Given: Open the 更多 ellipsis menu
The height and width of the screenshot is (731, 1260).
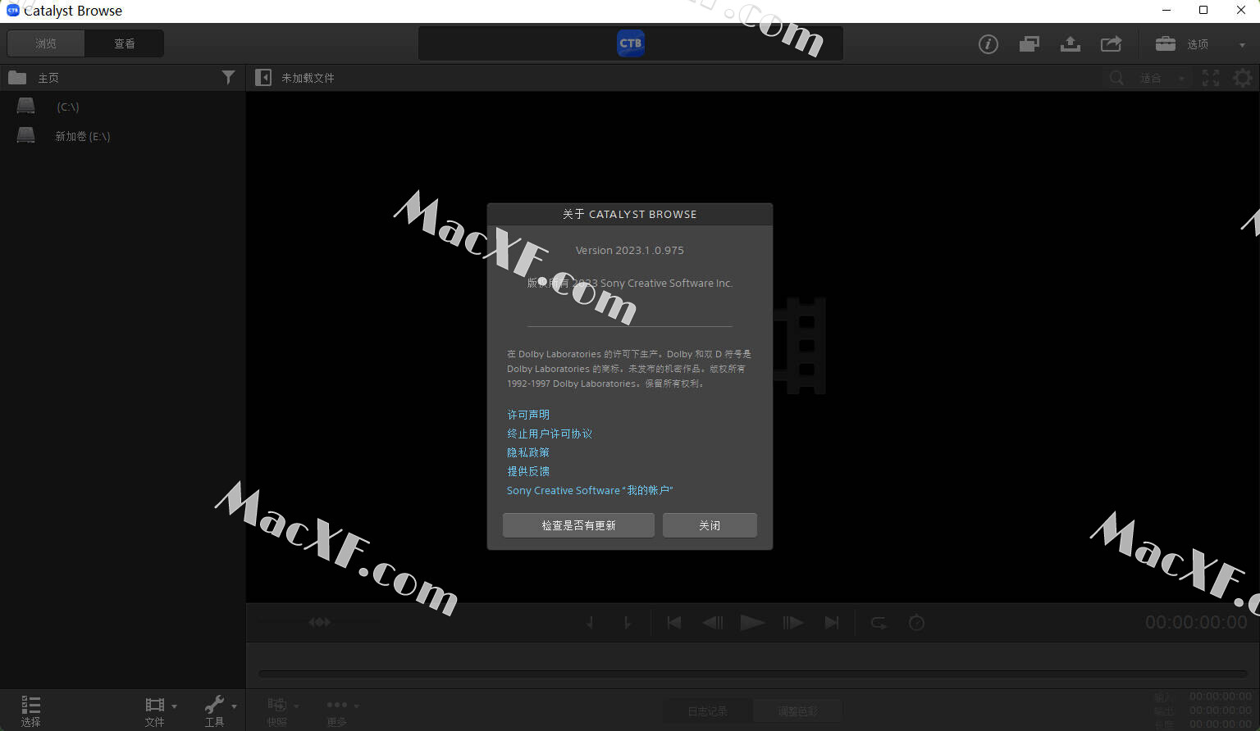Looking at the screenshot, I should pos(342,711).
